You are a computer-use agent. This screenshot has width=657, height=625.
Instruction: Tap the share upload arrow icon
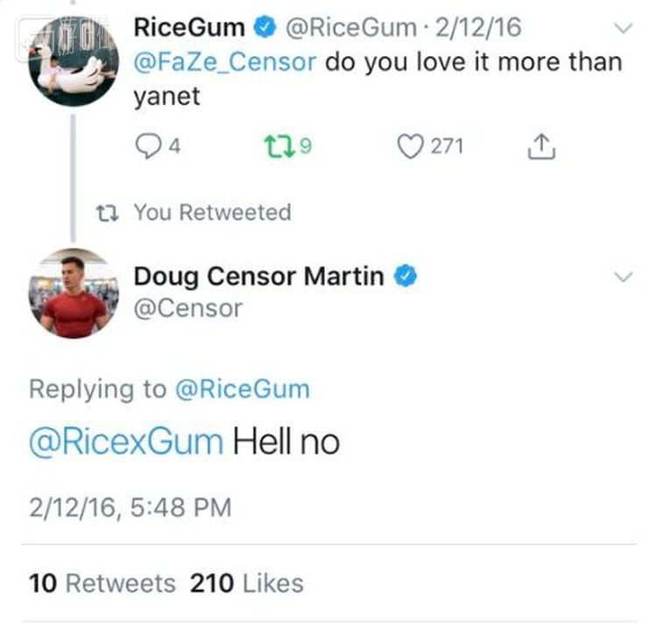pos(541,148)
